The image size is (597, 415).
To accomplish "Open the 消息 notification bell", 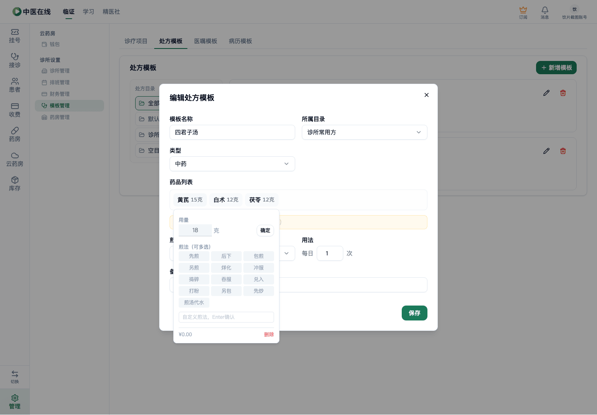I will (545, 12).
